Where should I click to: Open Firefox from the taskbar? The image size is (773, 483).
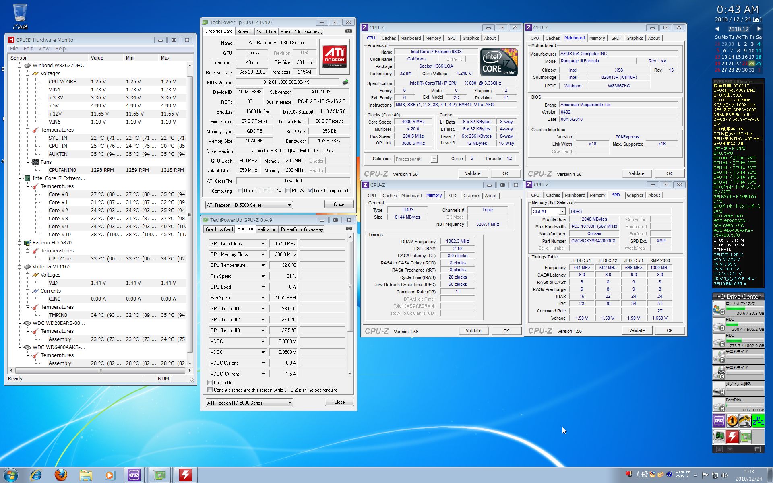pyautogui.click(x=61, y=475)
